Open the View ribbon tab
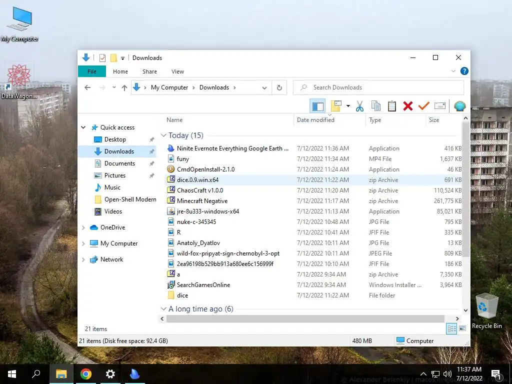The width and height of the screenshot is (512, 384). (177, 71)
